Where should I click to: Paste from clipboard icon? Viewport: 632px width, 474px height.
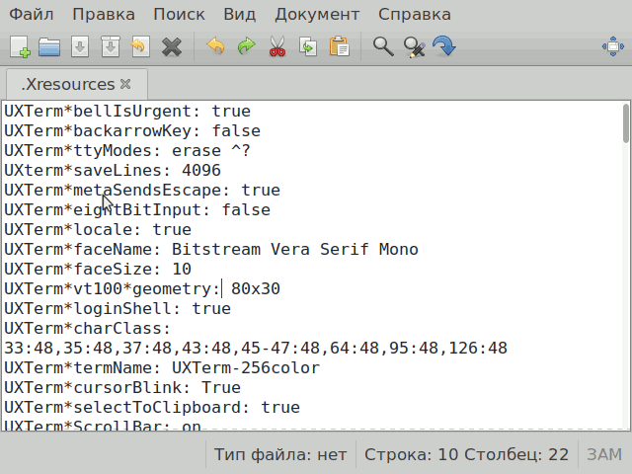coord(339,46)
